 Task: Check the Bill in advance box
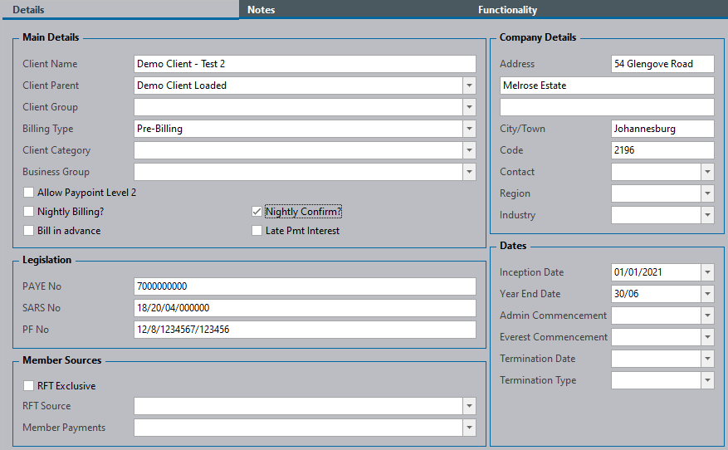[29, 230]
